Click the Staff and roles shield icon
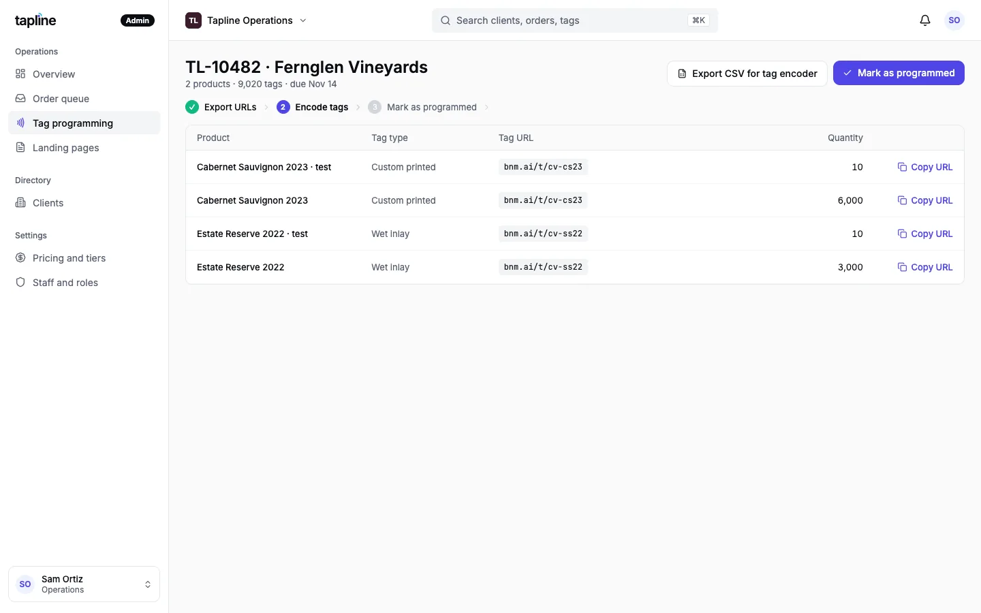Image resolution: width=981 pixels, height=613 pixels. click(x=20, y=283)
